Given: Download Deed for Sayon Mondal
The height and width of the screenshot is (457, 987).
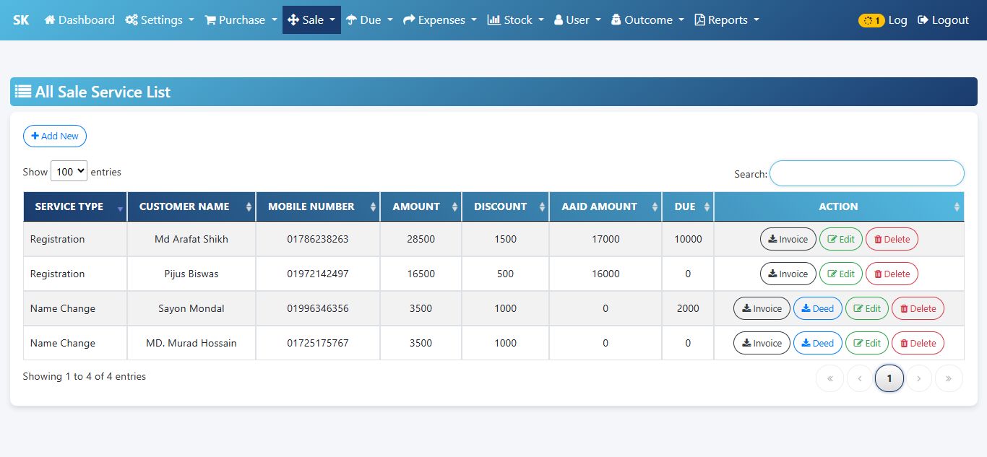Looking at the screenshot, I should [x=818, y=308].
